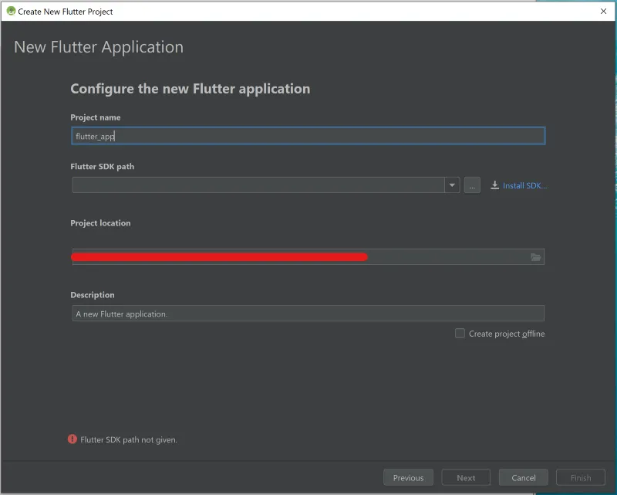Click the Next button
Image resolution: width=617 pixels, height=495 pixels.
(466, 478)
